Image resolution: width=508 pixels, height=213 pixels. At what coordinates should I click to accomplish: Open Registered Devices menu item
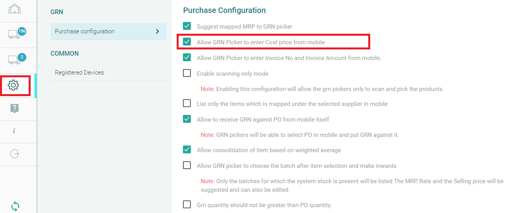pos(79,73)
